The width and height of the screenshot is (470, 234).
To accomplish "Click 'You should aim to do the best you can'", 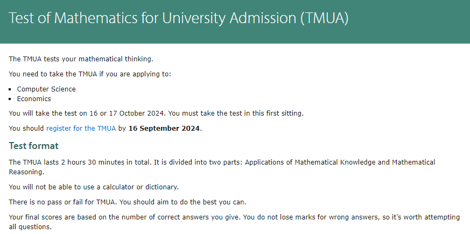I will click(183, 202).
